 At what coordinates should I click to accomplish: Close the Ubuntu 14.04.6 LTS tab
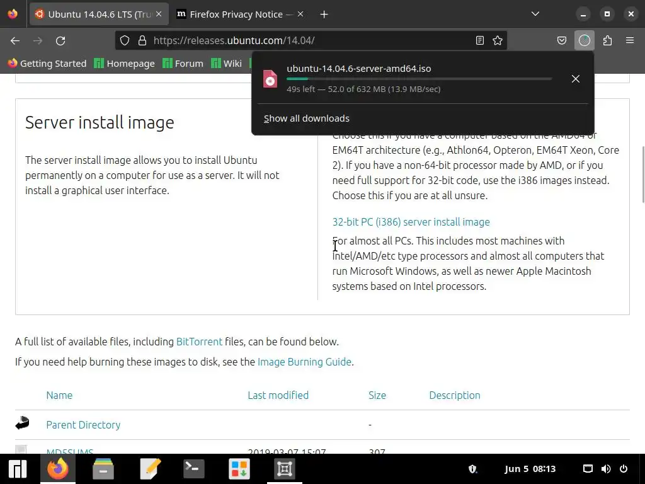159,14
